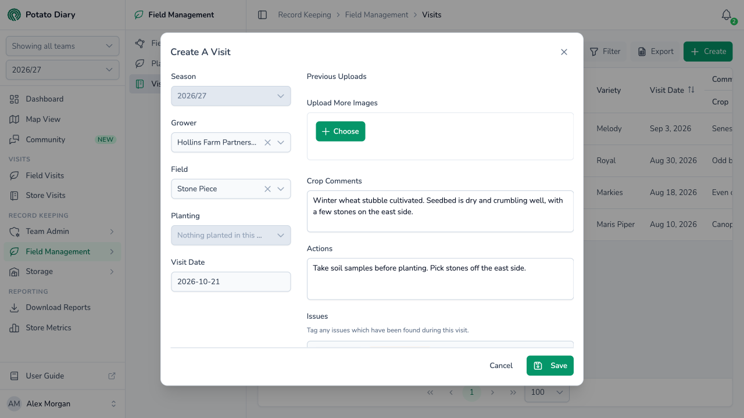The width and height of the screenshot is (744, 418).
Task: Cancel the visit creation
Action: click(x=501, y=366)
